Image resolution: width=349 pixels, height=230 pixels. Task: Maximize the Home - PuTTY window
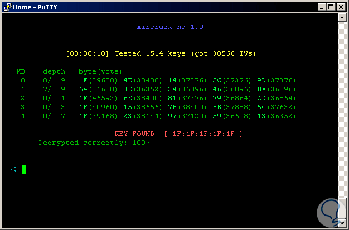331,7
